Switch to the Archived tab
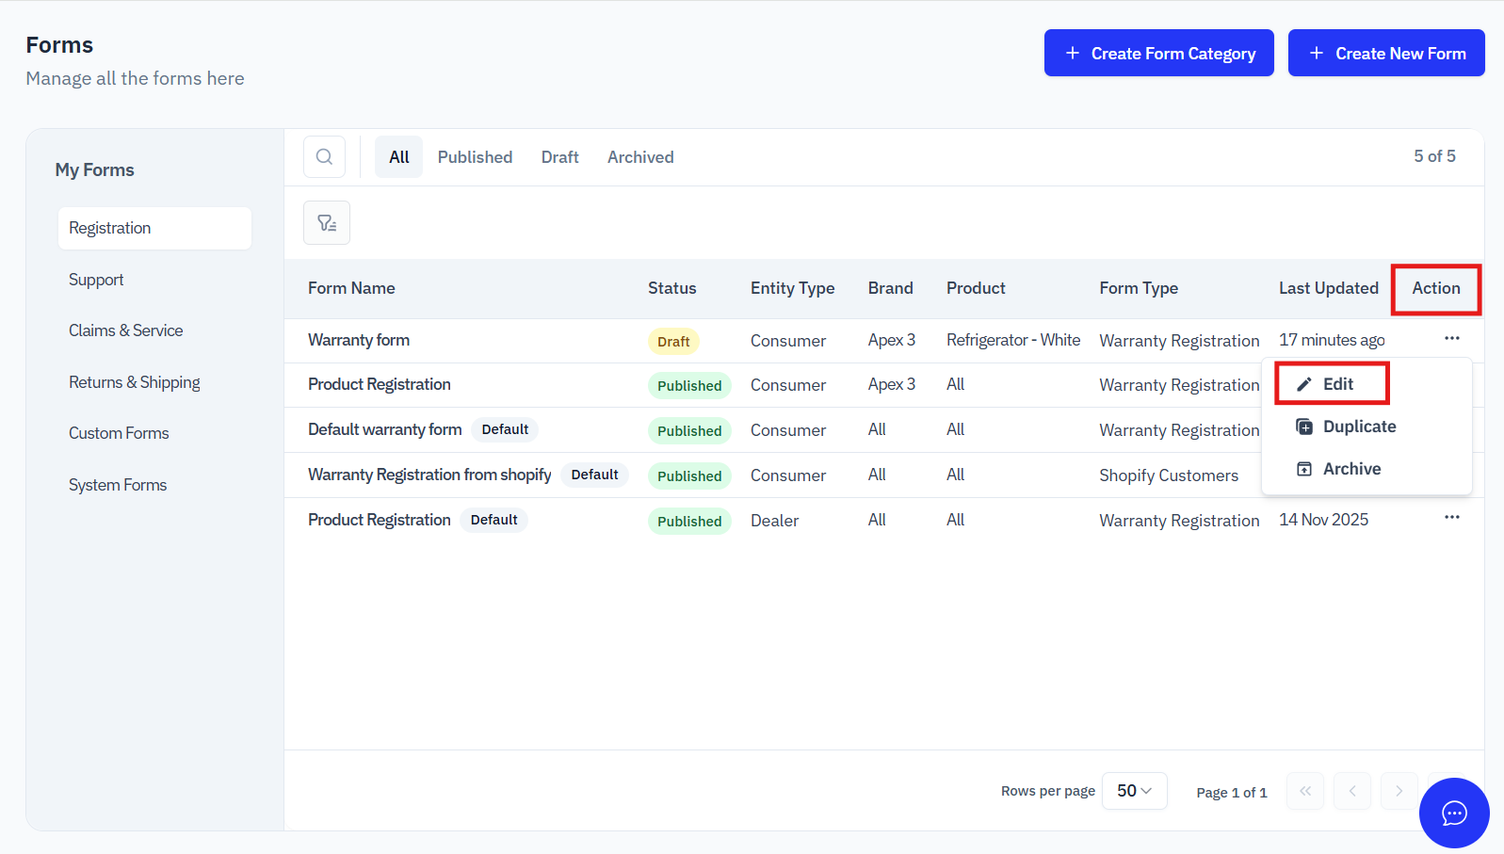 pos(640,157)
